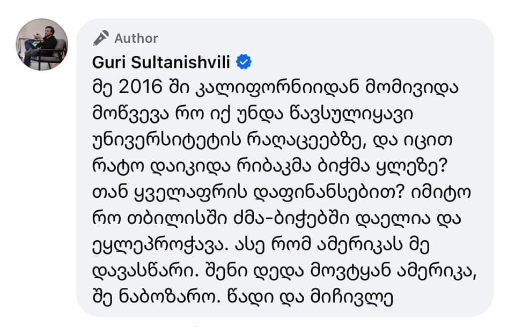Click the "Author" label text

click(136, 39)
